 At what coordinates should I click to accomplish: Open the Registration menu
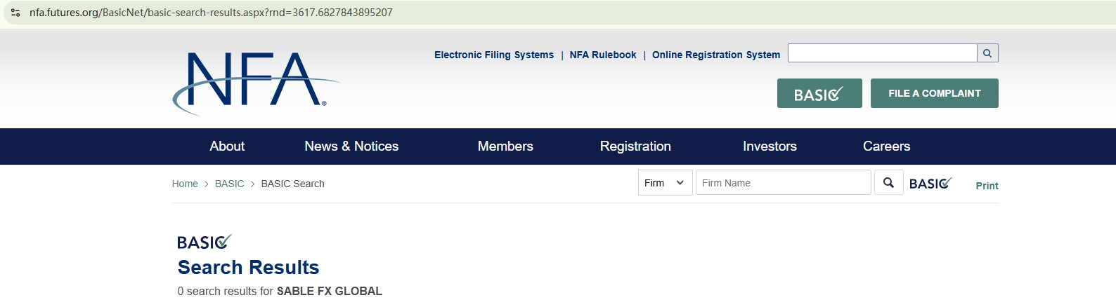(x=635, y=146)
